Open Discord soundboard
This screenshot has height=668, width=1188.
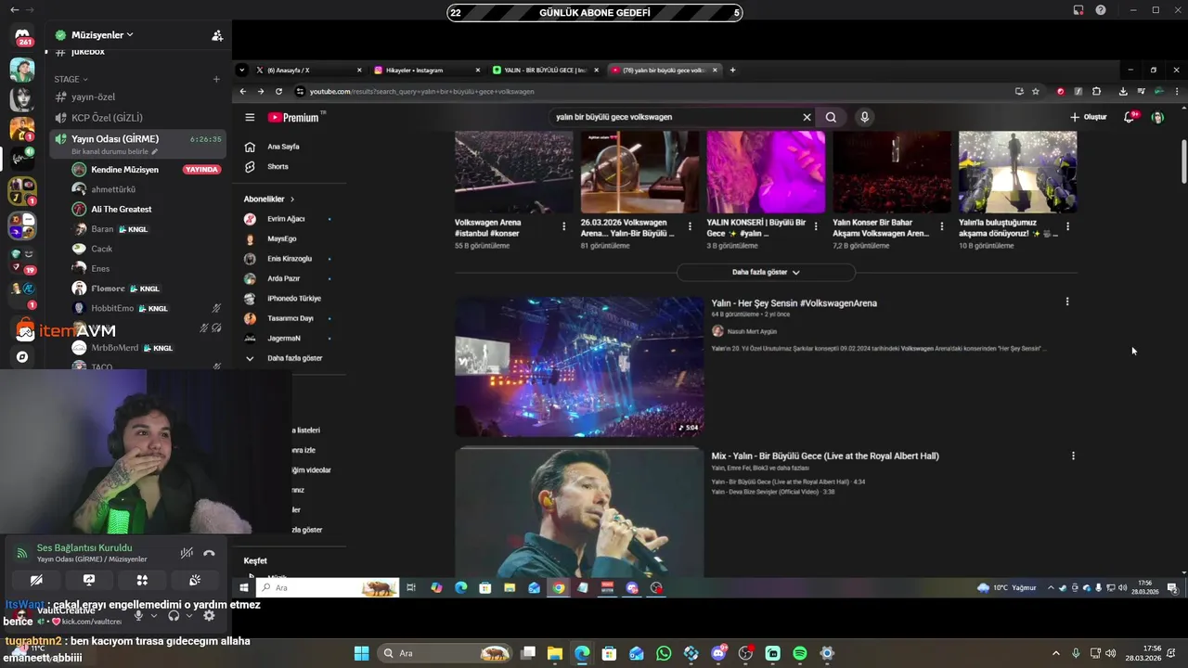[195, 580]
